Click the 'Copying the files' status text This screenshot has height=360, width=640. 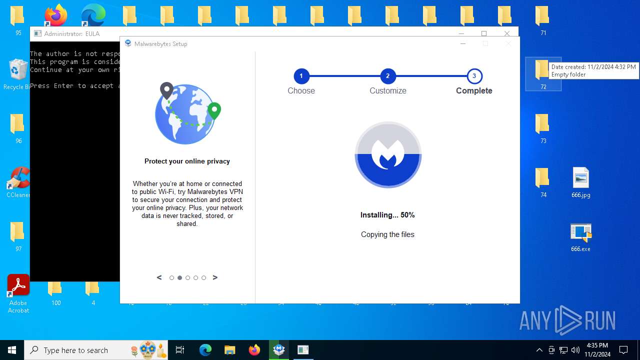(x=387, y=234)
